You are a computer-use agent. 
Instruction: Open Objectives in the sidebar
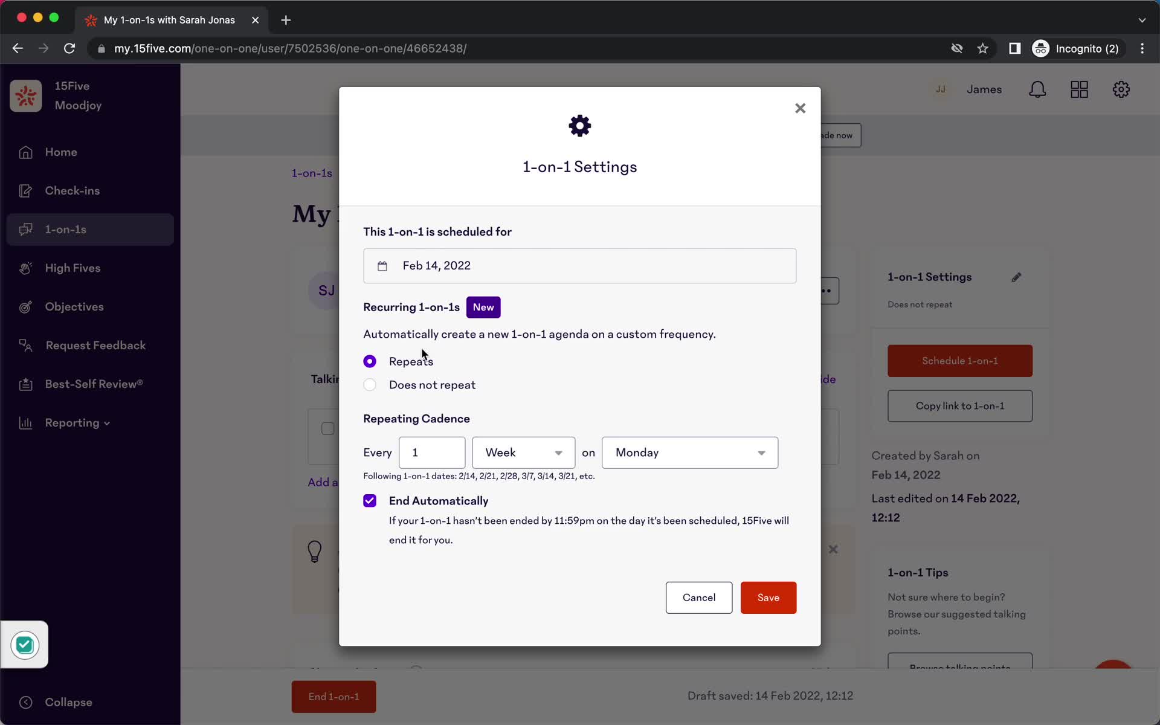coord(90,307)
